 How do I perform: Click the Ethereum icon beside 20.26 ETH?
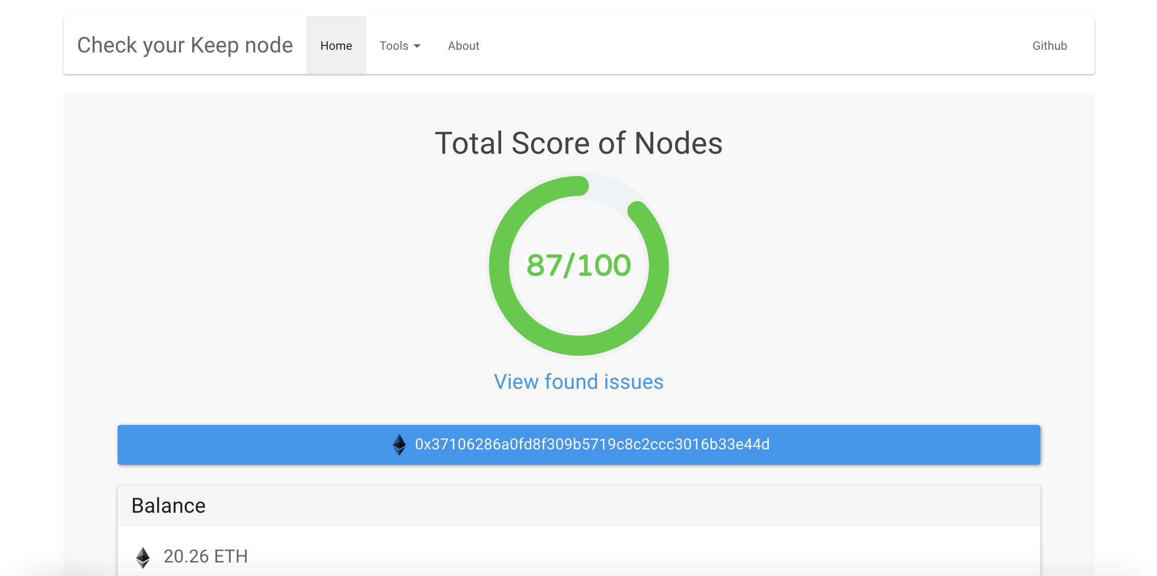coord(143,557)
